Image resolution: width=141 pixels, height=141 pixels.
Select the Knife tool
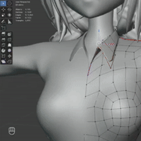4,45
